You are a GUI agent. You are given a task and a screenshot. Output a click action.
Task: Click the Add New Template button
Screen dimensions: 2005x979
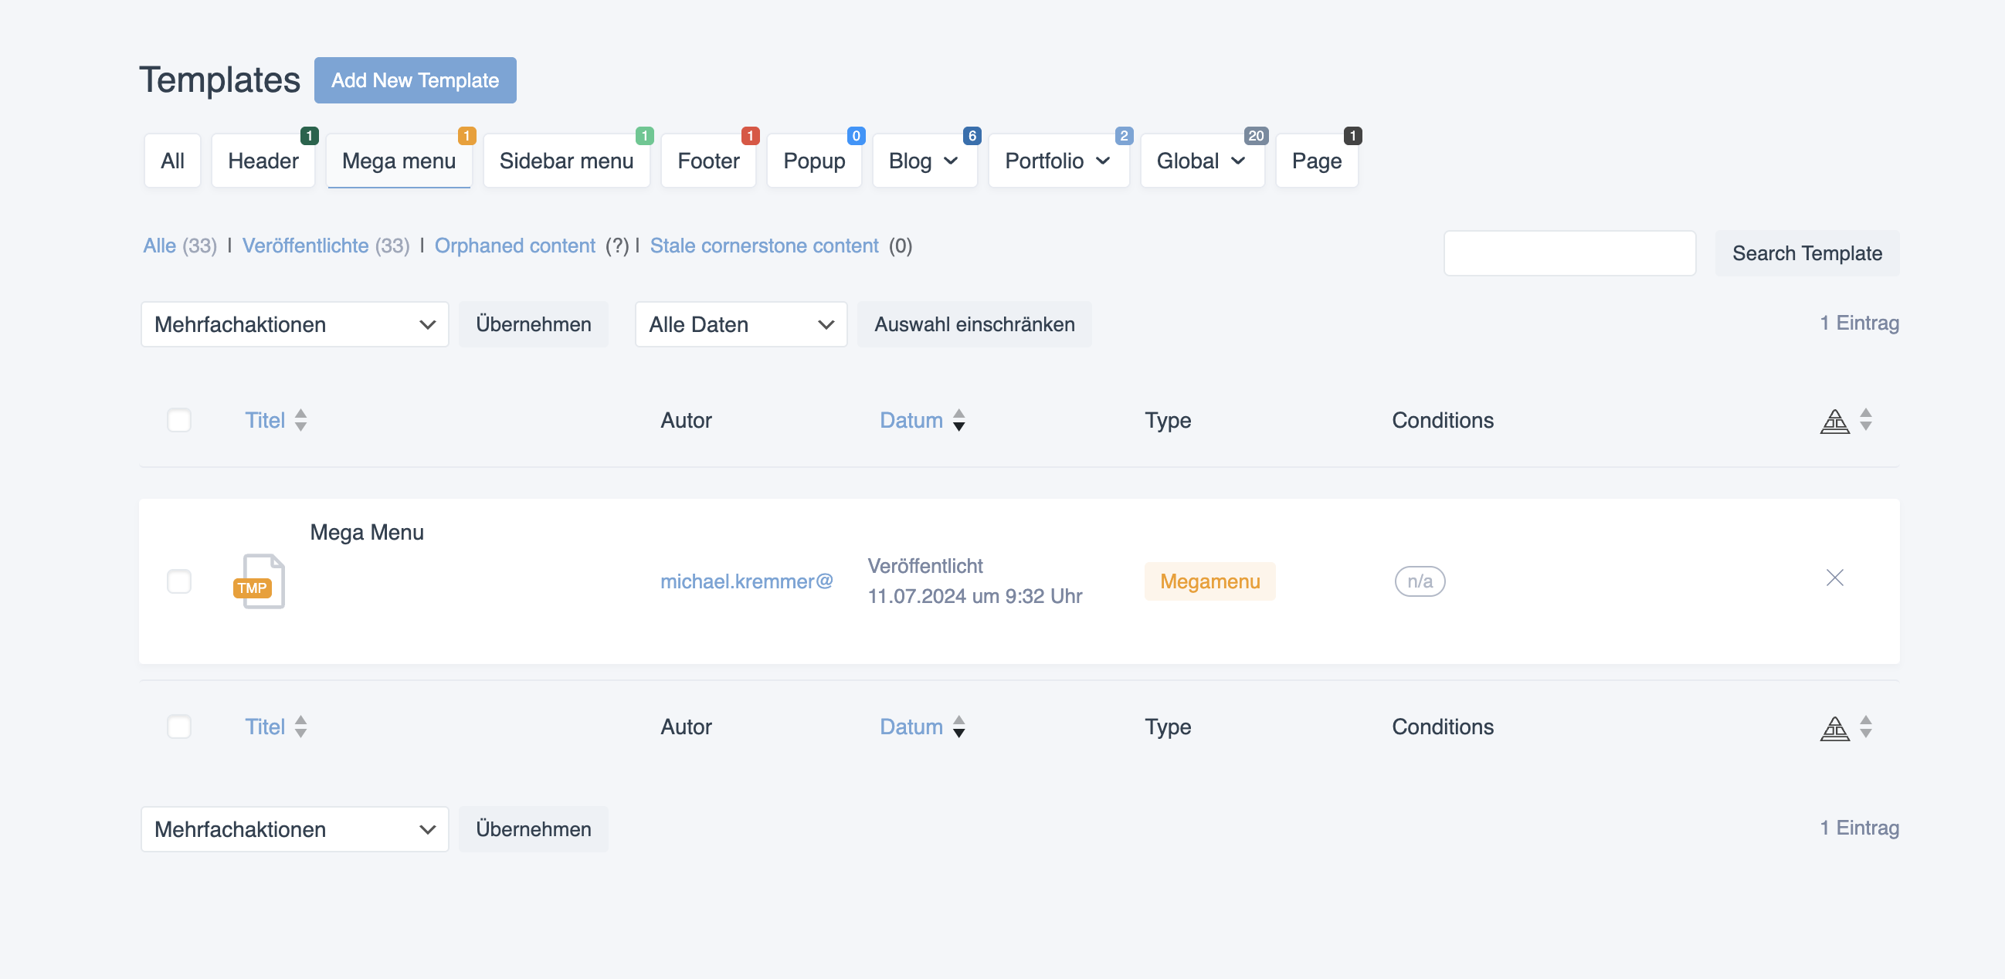click(415, 80)
